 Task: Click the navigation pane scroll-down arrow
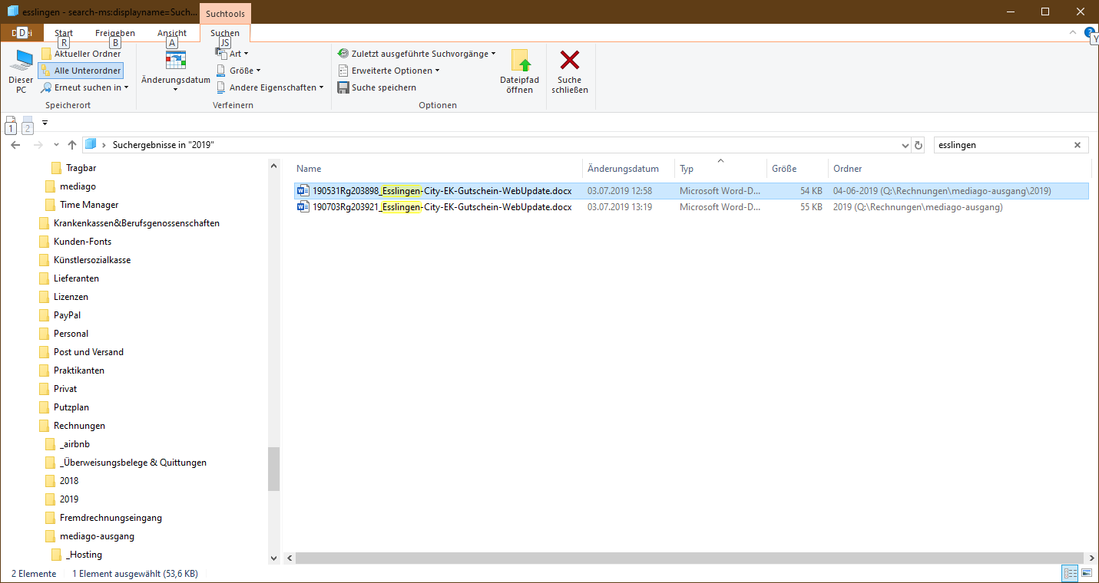pyautogui.click(x=273, y=558)
